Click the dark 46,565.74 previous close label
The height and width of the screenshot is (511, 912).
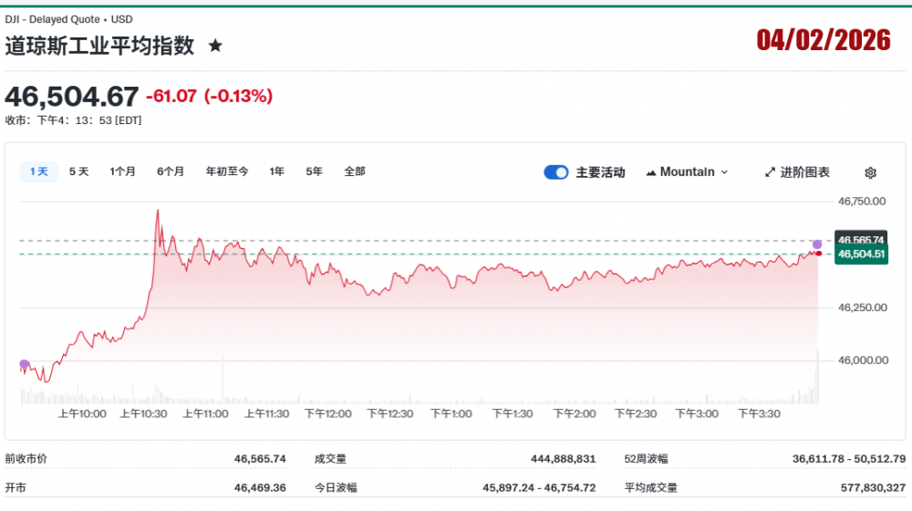(x=861, y=238)
